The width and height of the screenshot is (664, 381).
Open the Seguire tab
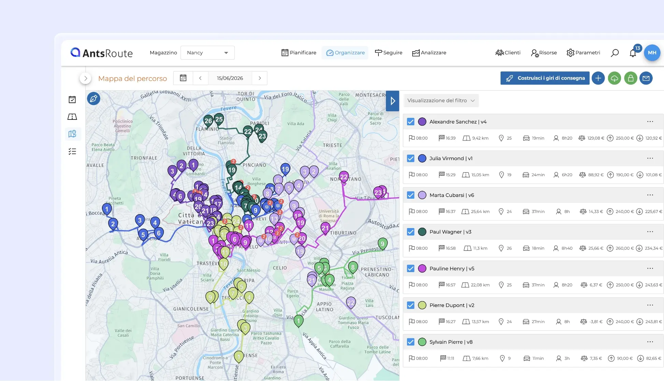click(x=389, y=53)
